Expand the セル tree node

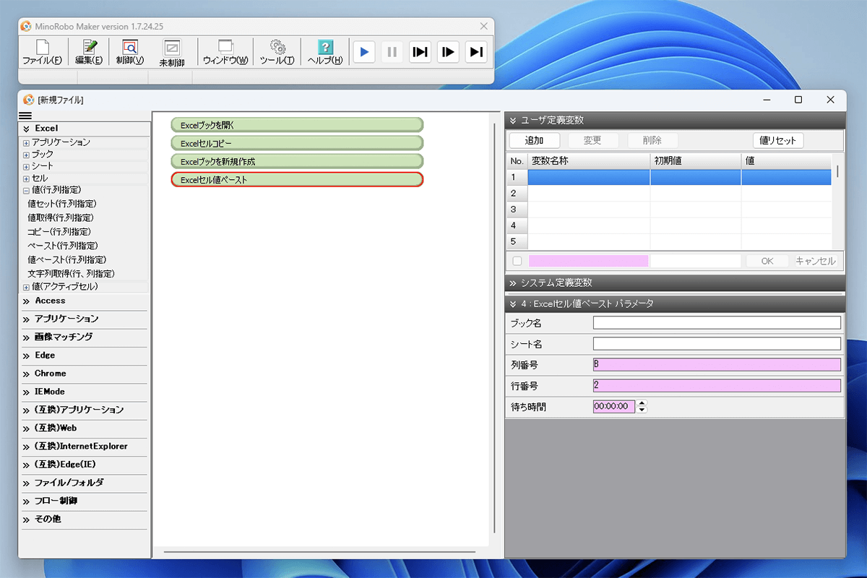26,178
